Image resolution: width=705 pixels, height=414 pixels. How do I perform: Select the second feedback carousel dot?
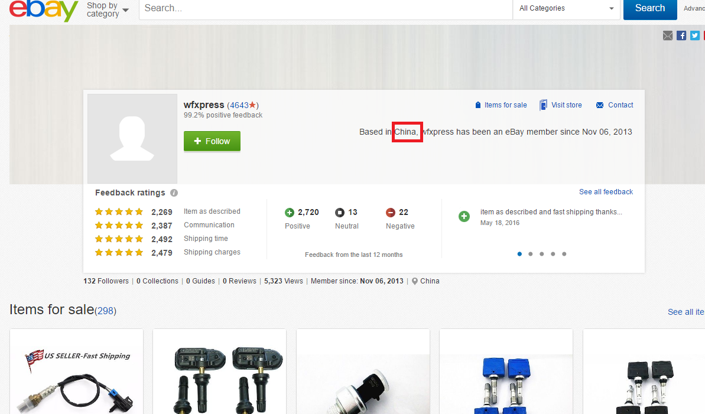(531, 254)
